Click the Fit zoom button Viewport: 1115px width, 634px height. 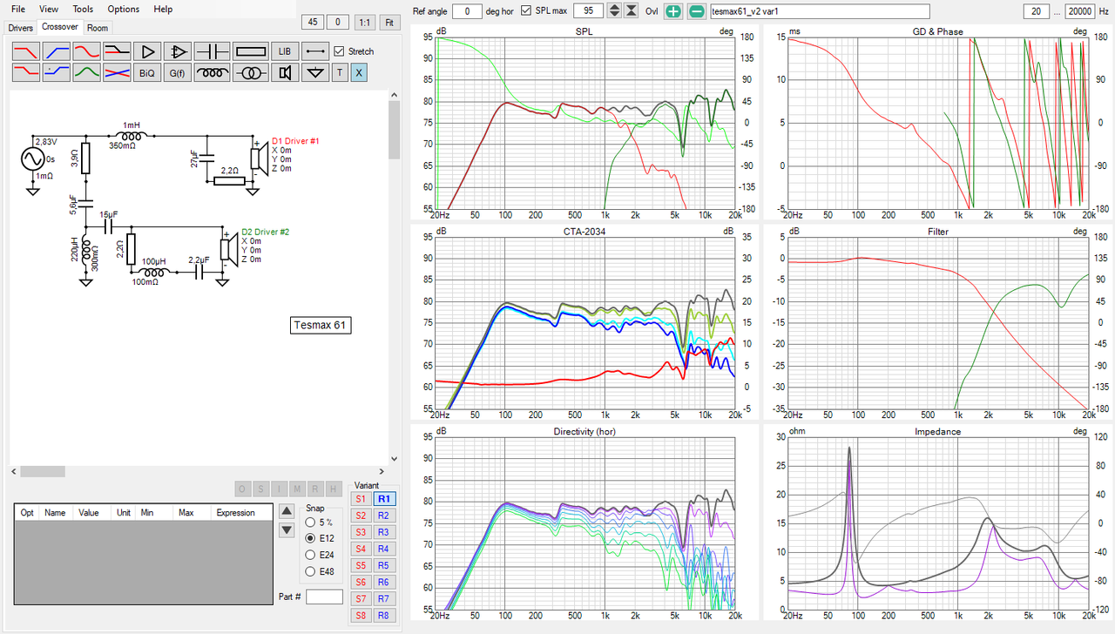(389, 23)
